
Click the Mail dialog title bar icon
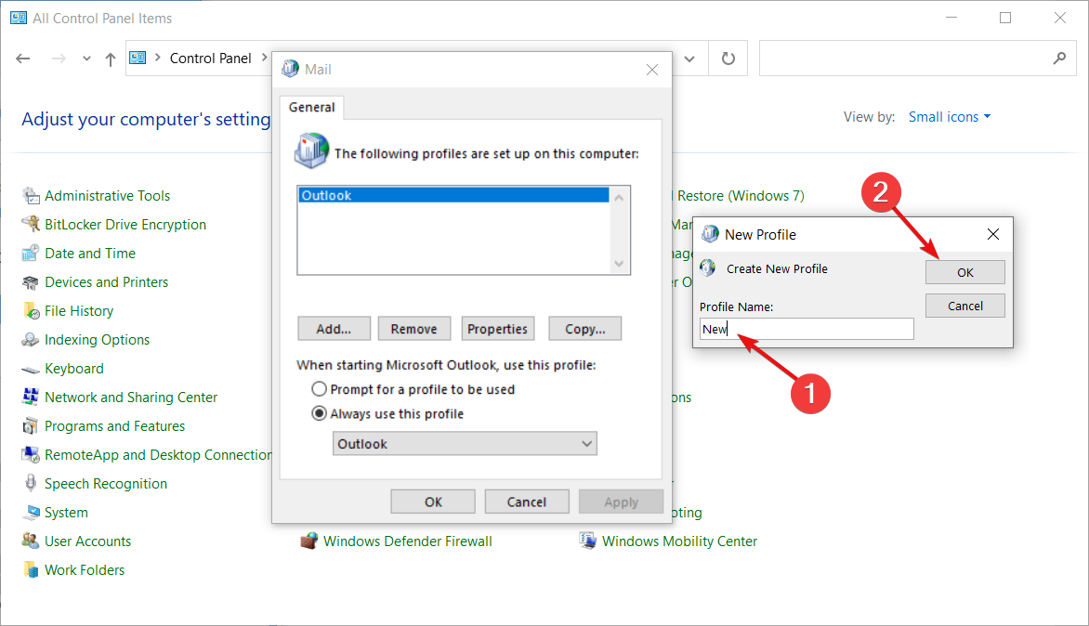coord(290,69)
